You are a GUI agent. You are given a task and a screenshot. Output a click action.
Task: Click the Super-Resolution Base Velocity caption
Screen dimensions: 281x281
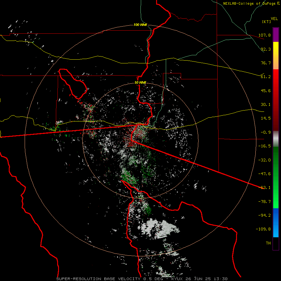142,279
